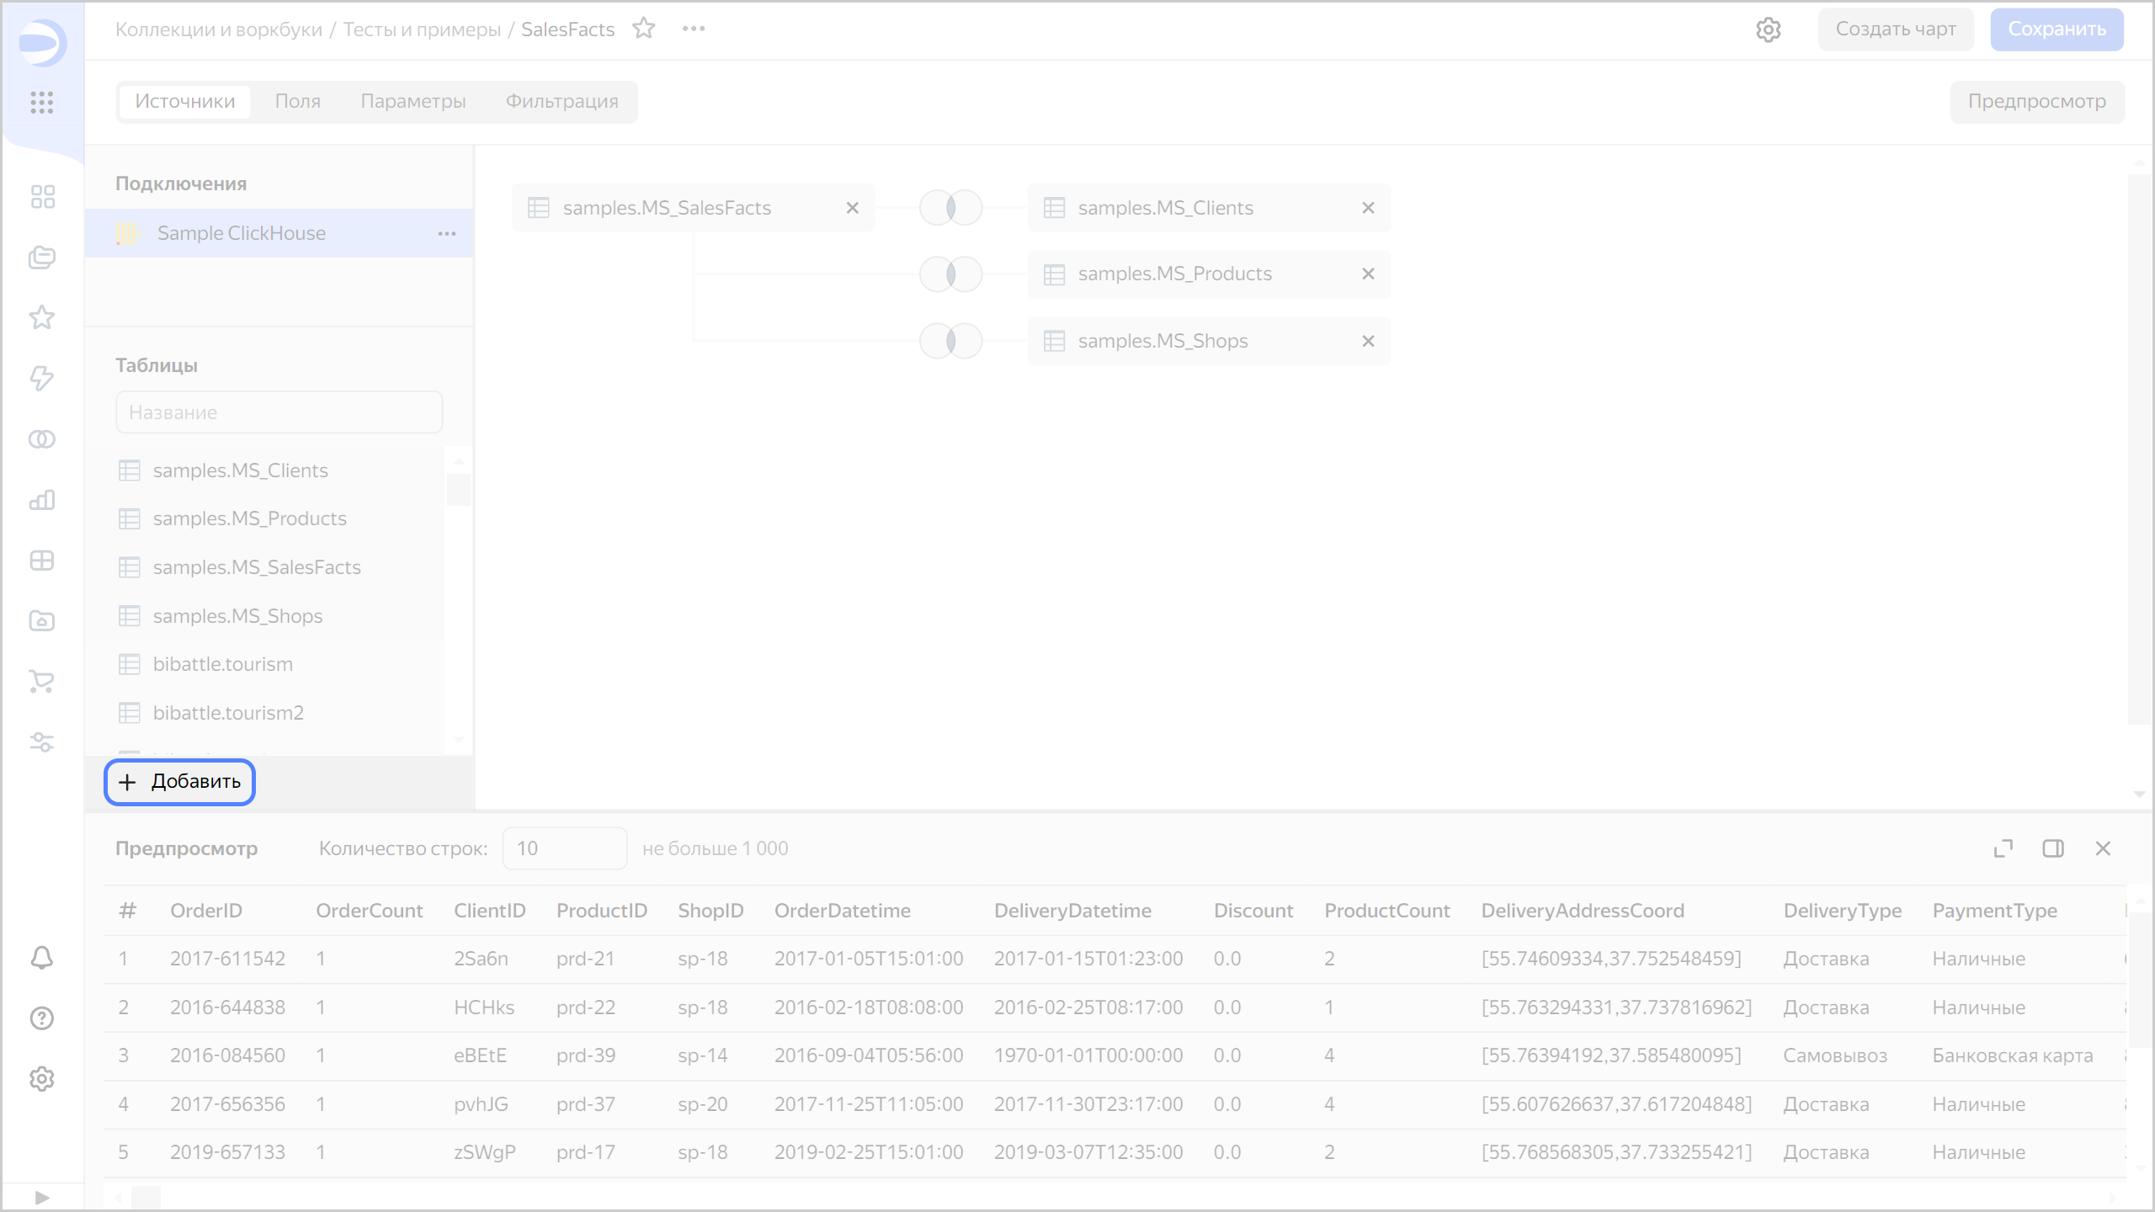Open dataset settings gear next to Создать чарт
The width and height of the screenshot is (2155, 1212).
(x=1769, y=29)
